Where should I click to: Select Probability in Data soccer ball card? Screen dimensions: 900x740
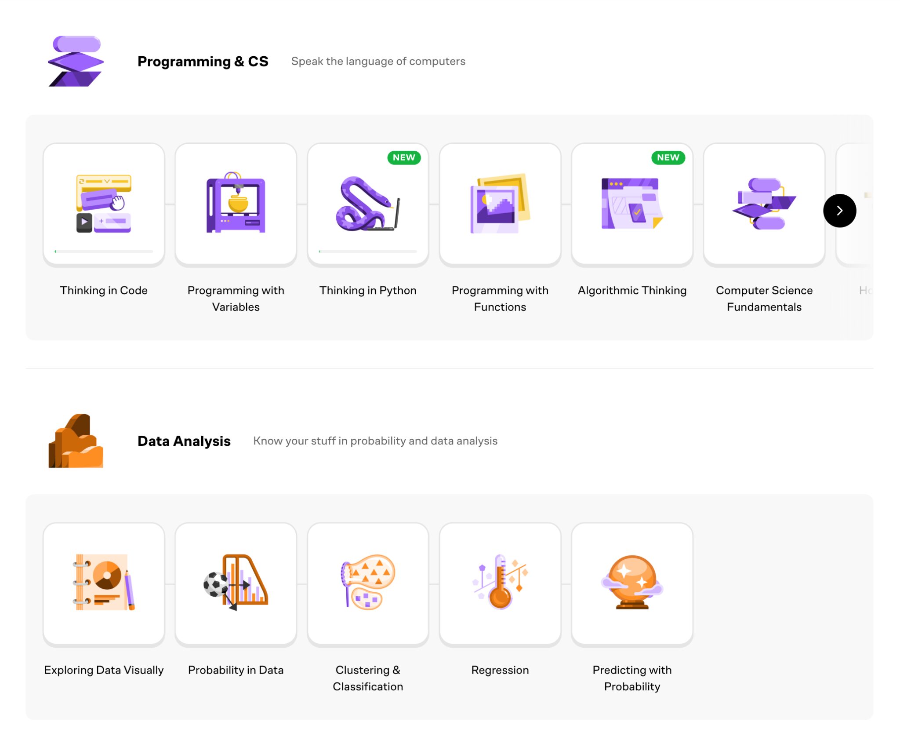point(236,584)
